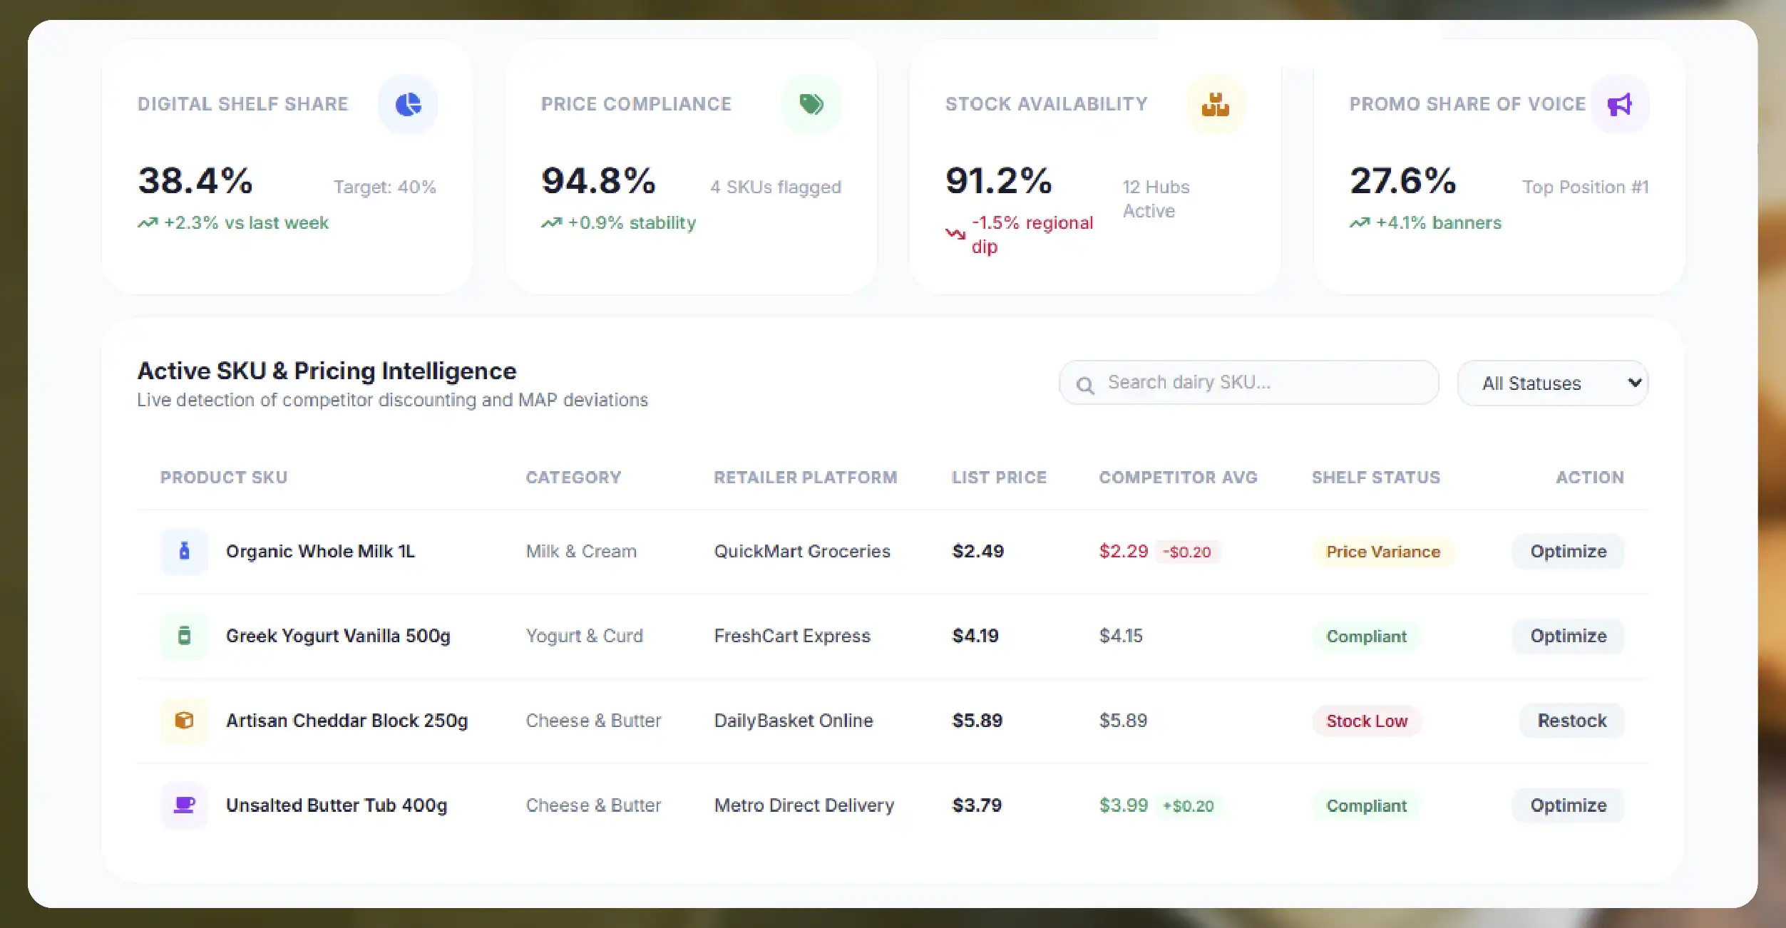Click the Digital Shelf Share pie chart icon
The image size is (1786, 928).
(409, 104)
